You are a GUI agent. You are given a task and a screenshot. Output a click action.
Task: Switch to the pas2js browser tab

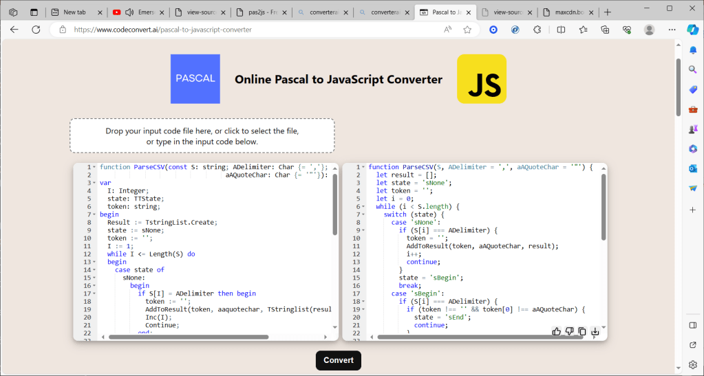258,12
